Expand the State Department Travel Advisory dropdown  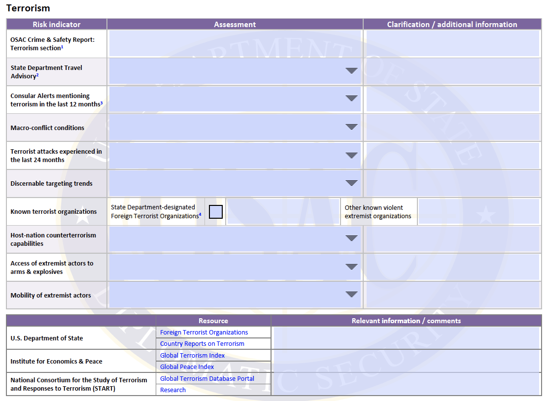[351, 71]
